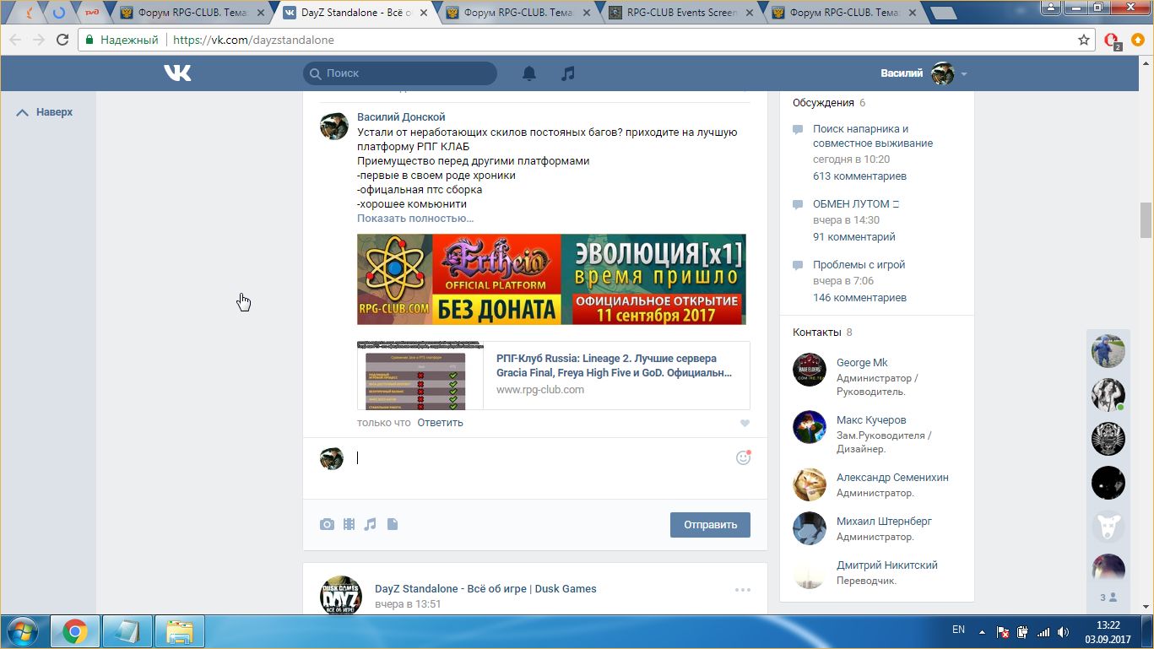Focus the comment text input box
This screenshot has height=649, width=1154.
(x=544, y=458)
